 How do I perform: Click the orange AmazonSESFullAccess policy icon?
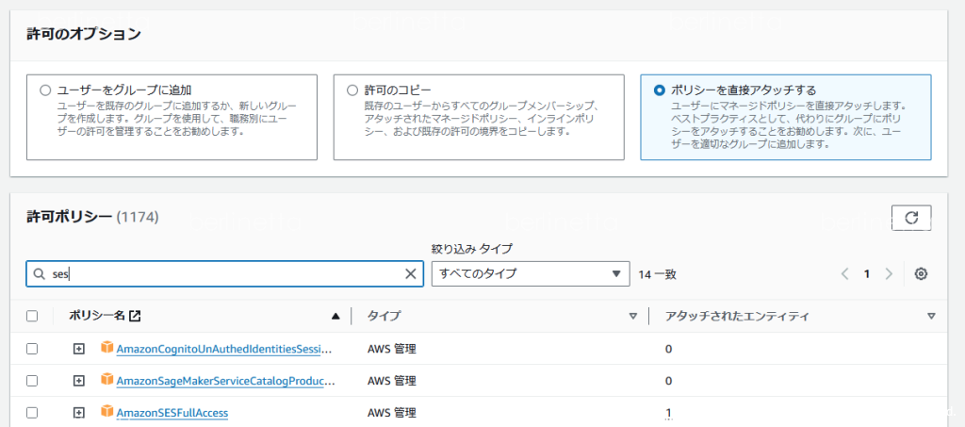107,412
